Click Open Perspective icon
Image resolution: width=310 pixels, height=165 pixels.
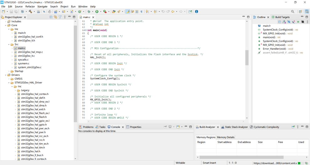[x=300, y=12]
